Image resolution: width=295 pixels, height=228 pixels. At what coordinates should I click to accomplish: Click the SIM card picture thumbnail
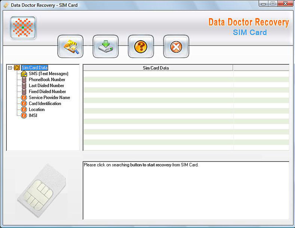[x=42, y=190]
